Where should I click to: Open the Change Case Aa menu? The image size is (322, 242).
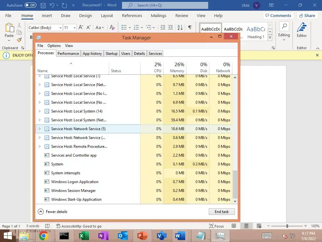coord(100,27)
